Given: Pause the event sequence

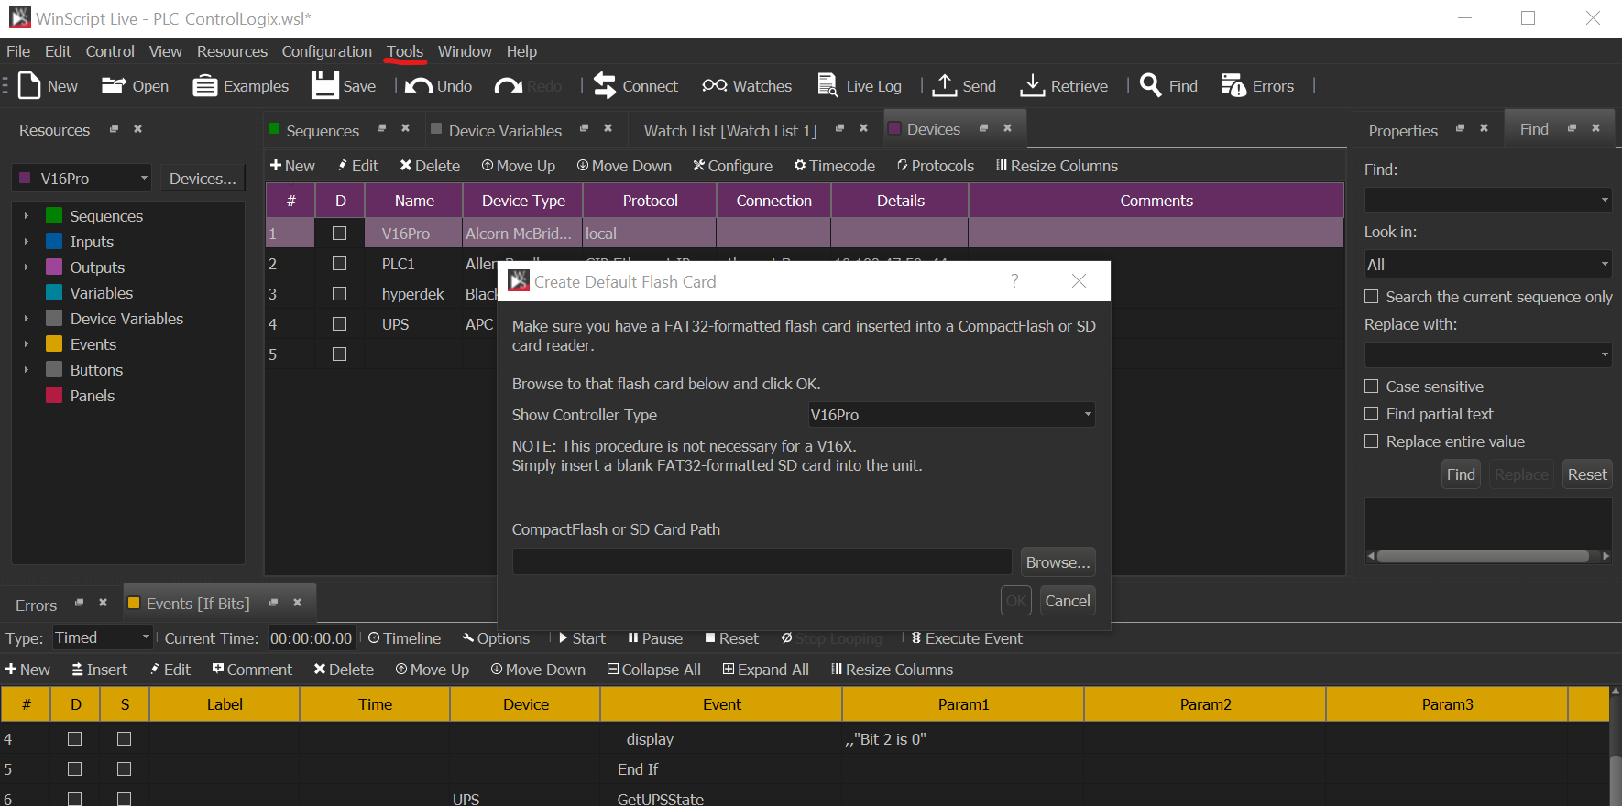Looking at the screenshot, I should pyautogui.click(x=655, y=638).
